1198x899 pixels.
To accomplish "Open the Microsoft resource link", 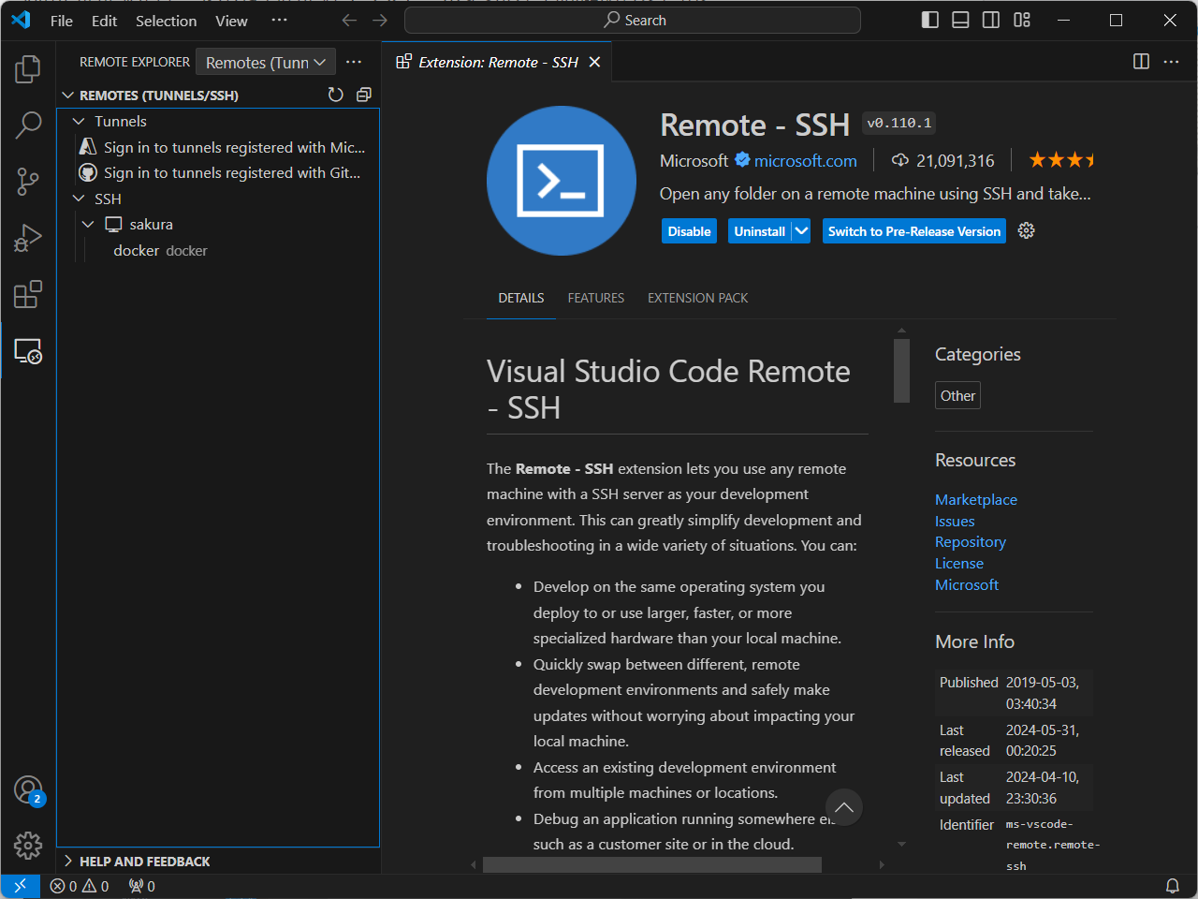I will [967, 585].
